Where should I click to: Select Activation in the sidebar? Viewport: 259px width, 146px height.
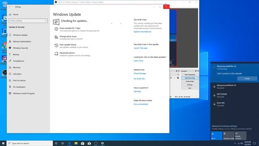(17, 74)
